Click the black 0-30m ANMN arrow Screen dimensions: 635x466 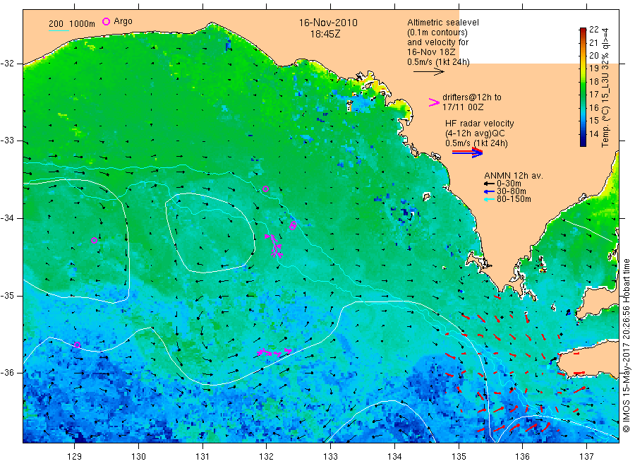coord(490,184)
